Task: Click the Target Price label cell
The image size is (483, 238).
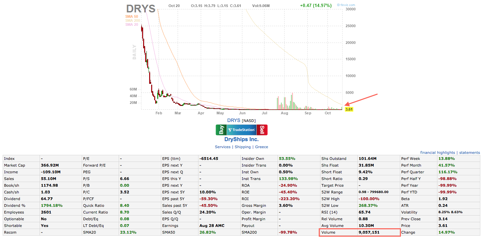Action: click(339, 185)
